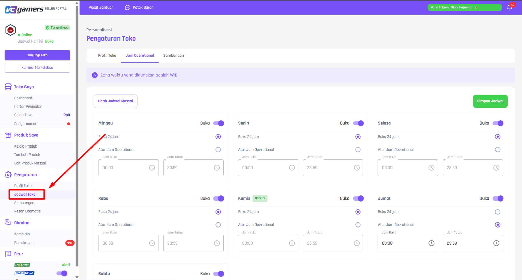Click the VCGamers logo
The image size is (522, 280).
24,9
